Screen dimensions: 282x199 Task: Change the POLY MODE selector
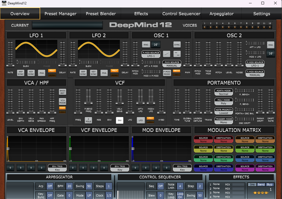pyautogui.click(x=224, y=102)
